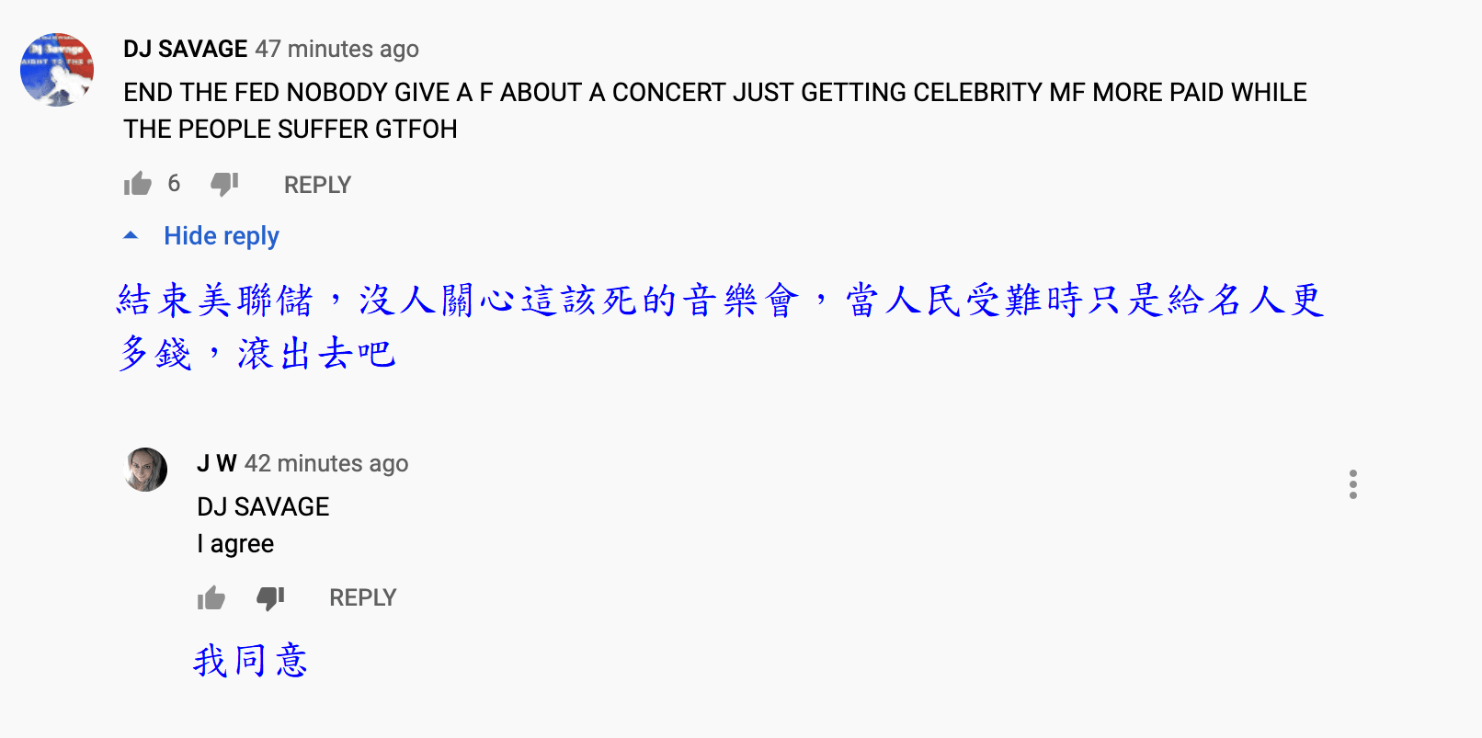Screen dimensions: 1482x738
Task: Click the "47 minutes ago" timestamp
Action: pos(336,49)
